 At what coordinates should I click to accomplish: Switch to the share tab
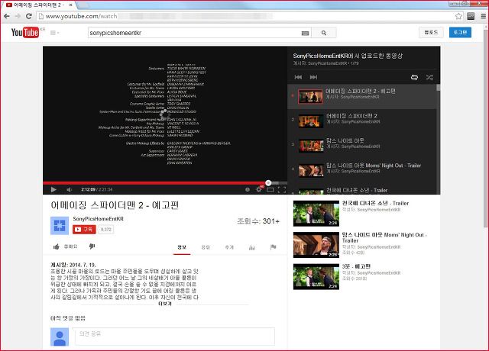pos(206,247)
